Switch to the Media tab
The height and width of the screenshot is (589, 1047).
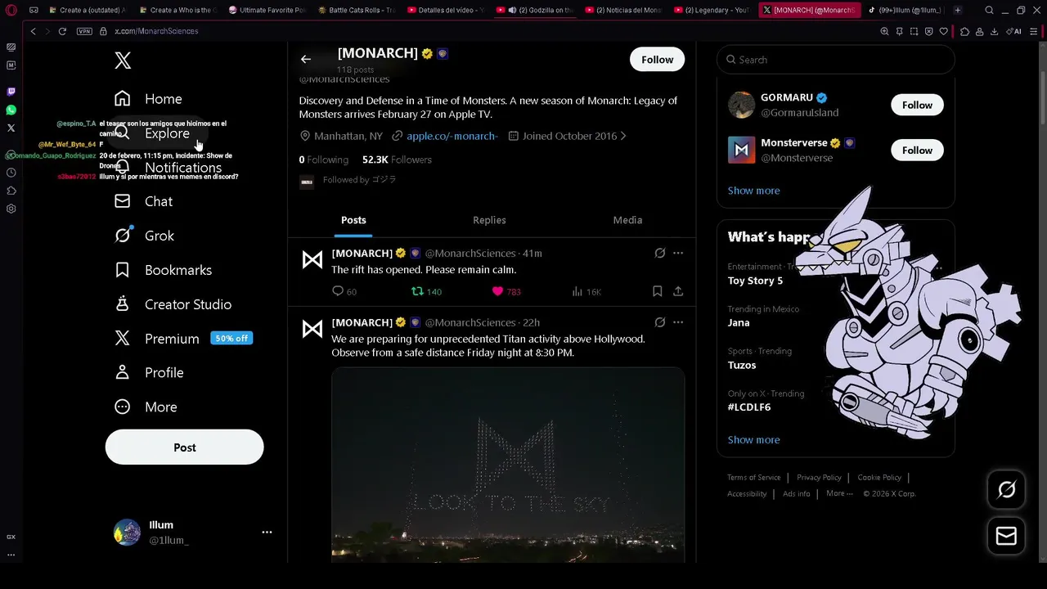(x=627, y=220)
